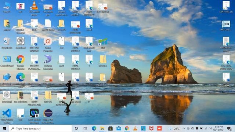Select the SER FINAL (1) document
235x132 pixels.
point(226,7)
